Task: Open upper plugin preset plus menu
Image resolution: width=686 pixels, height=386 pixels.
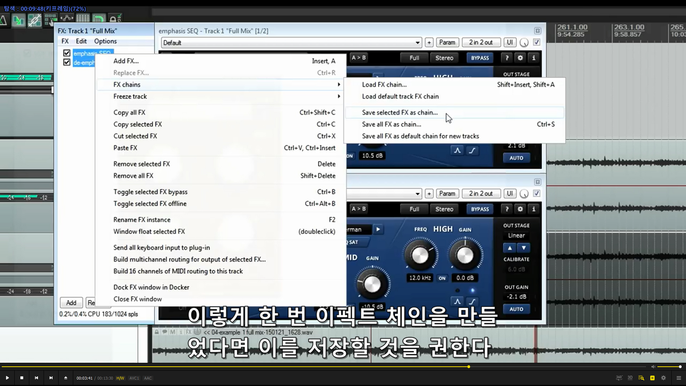Action: (429, 42)
